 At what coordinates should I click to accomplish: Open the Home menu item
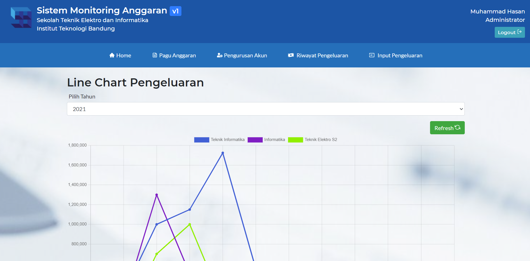[x=120, y=55]
